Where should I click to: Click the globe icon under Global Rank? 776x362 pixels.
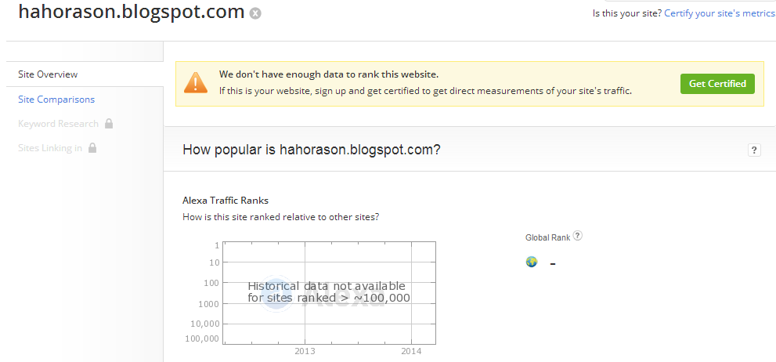(x=532, y=262)
